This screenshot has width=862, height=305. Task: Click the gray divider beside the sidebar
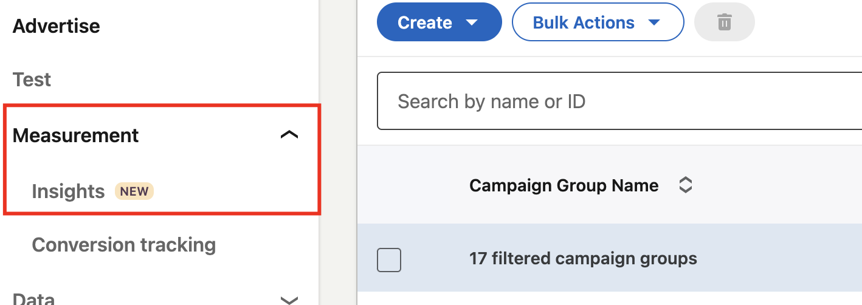tap(338, 152)
